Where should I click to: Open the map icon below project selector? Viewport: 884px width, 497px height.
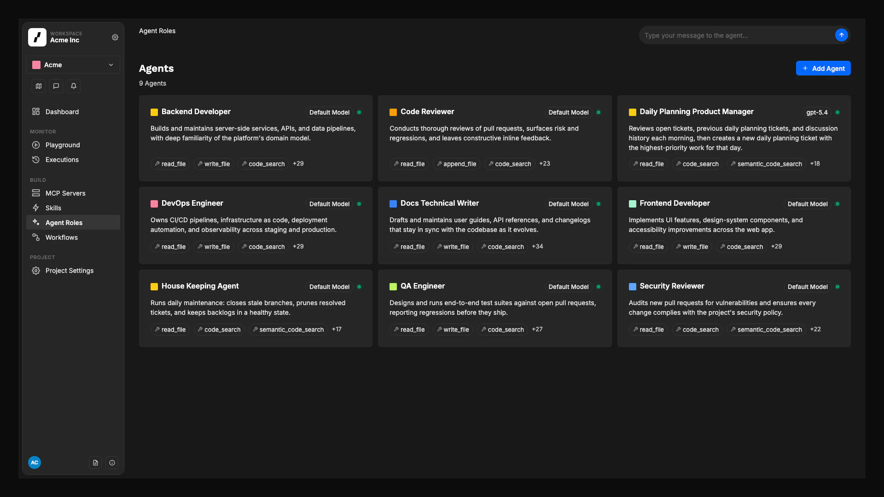[39, 86]
